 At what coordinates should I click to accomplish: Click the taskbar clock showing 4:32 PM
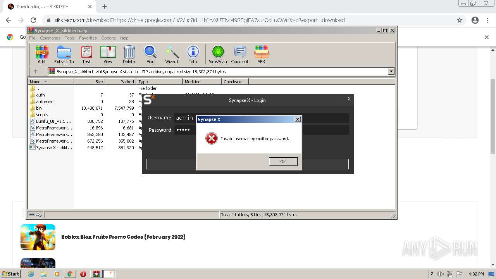(x=476, y=274)
